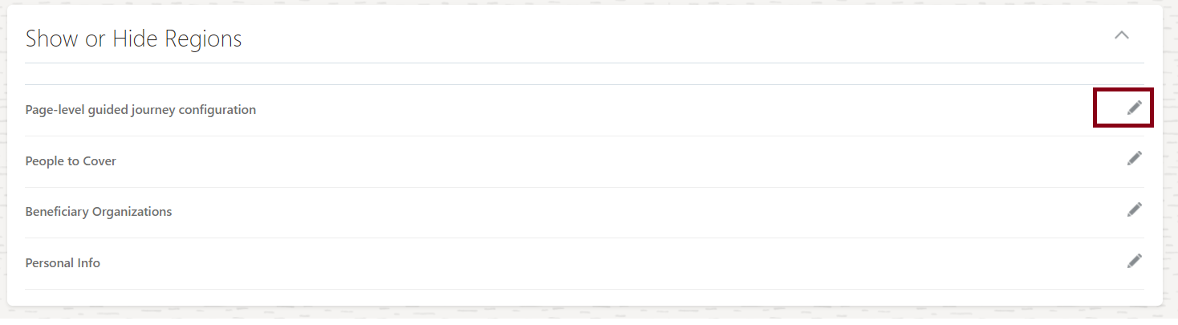Edit the Personal Info region via pencil
The width and height of the screenshot is (1178, 325).
click(1134, 261)
